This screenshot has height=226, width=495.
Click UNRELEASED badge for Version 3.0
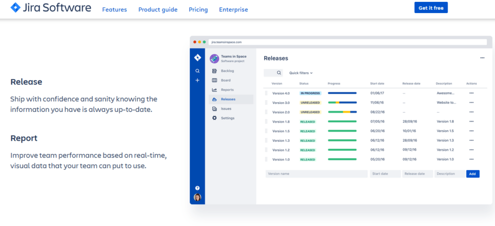[x=310, y=103]
